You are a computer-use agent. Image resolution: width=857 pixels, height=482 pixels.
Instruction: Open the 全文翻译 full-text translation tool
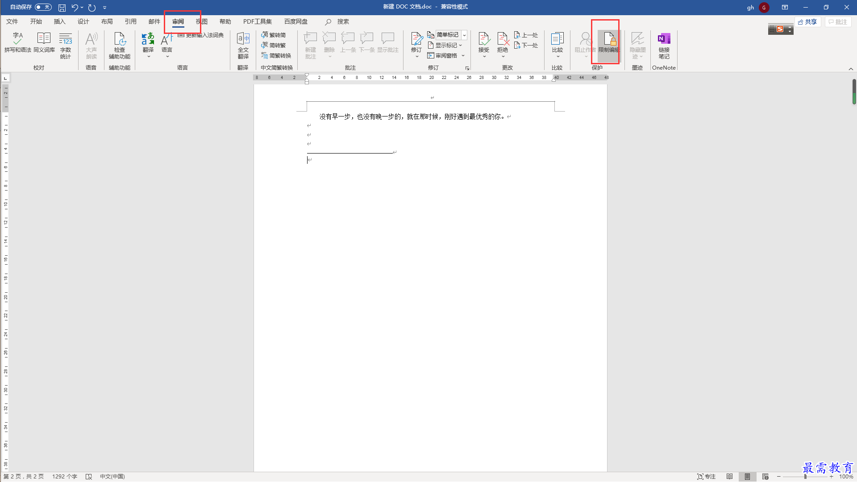243,45
